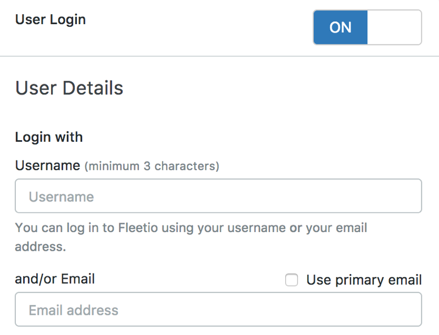Click the "Username" field label
The width and height of the screenshot is (439, 335).
pyautogui.click(x=48, y=165)
